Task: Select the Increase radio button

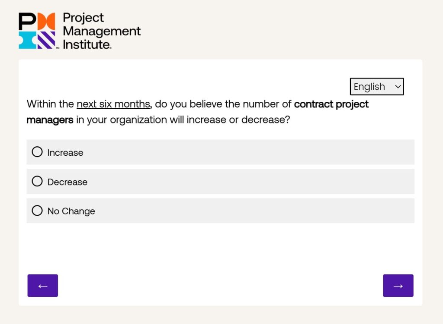Action: [x=37, y=152]
